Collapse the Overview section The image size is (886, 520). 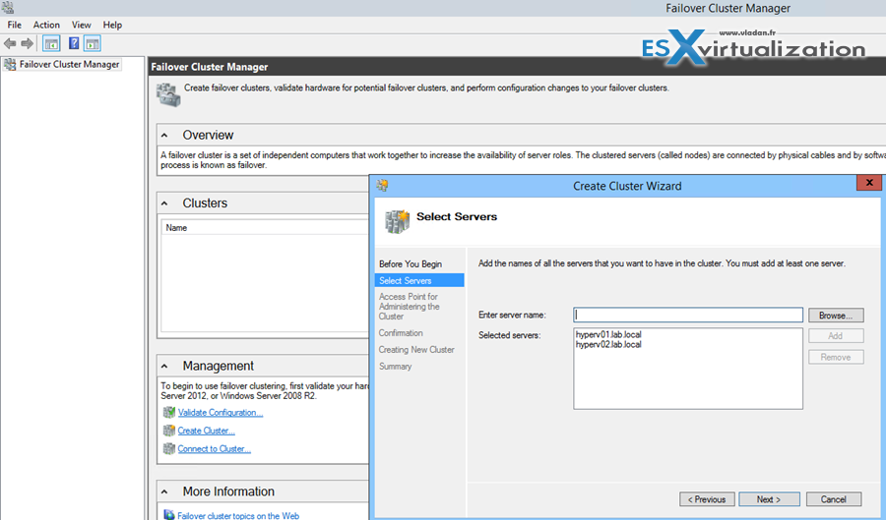pyautogui.click(x=164, y=136)
